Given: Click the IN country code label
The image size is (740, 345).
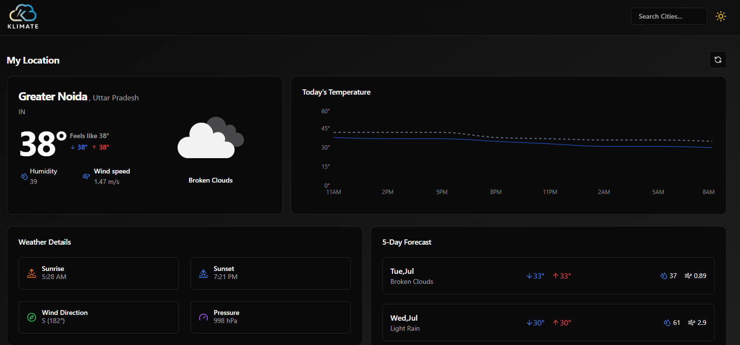Looking at the screenshot, I should tap(22, 112).
